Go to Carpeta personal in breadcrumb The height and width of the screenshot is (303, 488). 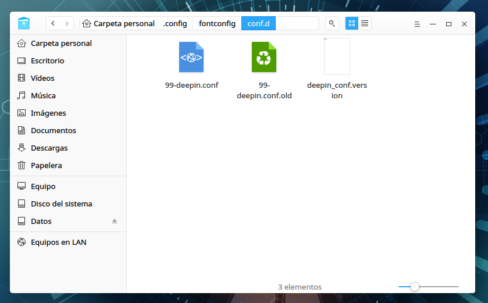click(119, 23)
